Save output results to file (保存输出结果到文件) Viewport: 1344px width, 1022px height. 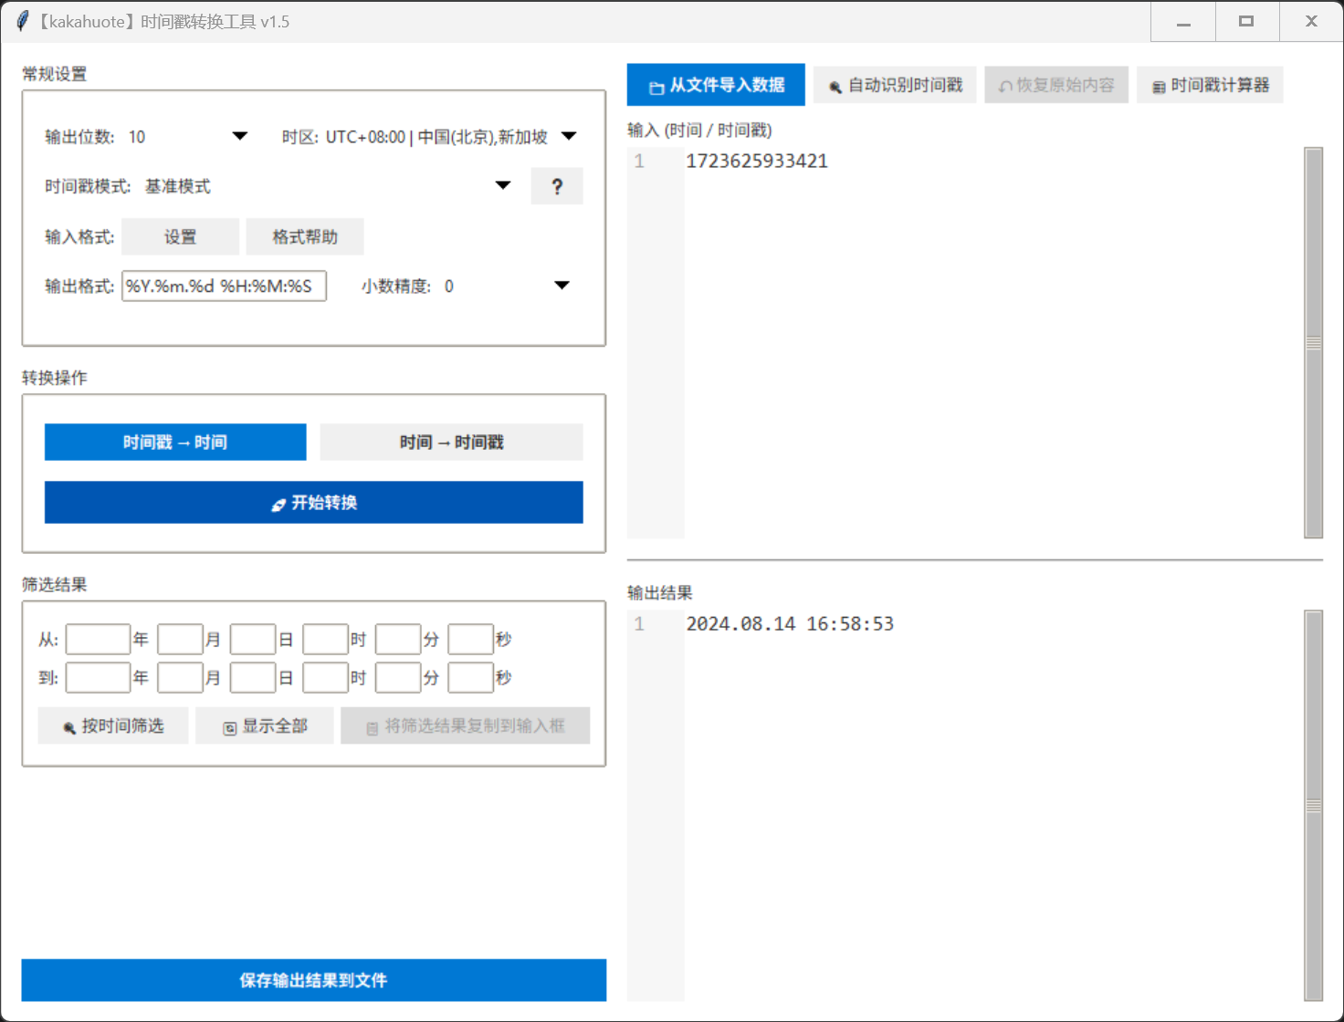[x=314, y=980]
